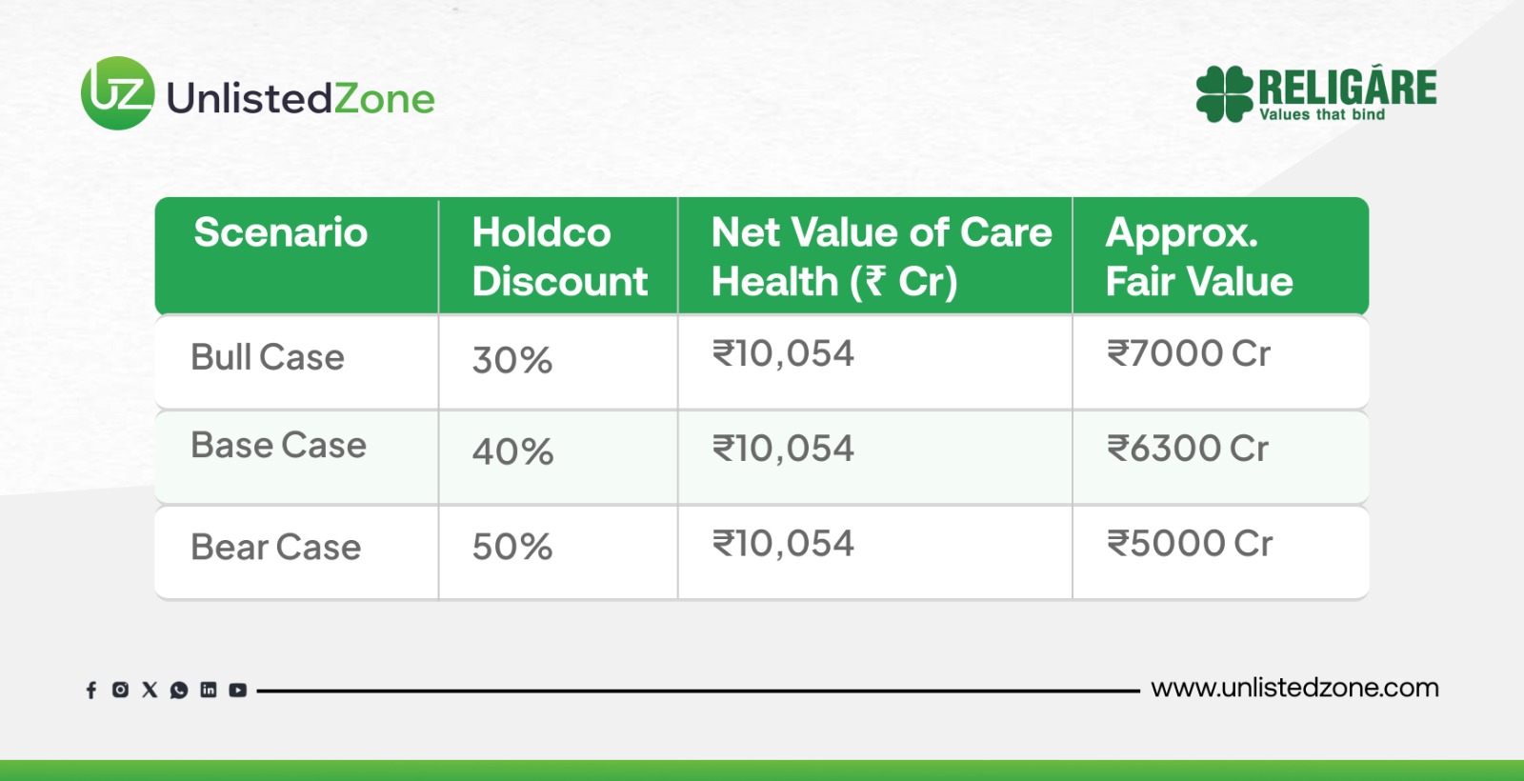The height and width of the screenshot is (781, 1524).
Task: Click the LinkedIn icon
Action: [209, 690]
